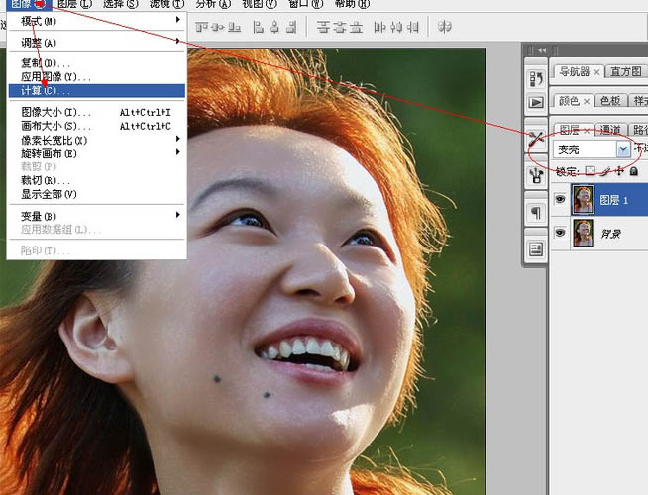
Task: Choose 裁切(R)... menu entry
Action: pyautogui.click(x=97, y=180)
